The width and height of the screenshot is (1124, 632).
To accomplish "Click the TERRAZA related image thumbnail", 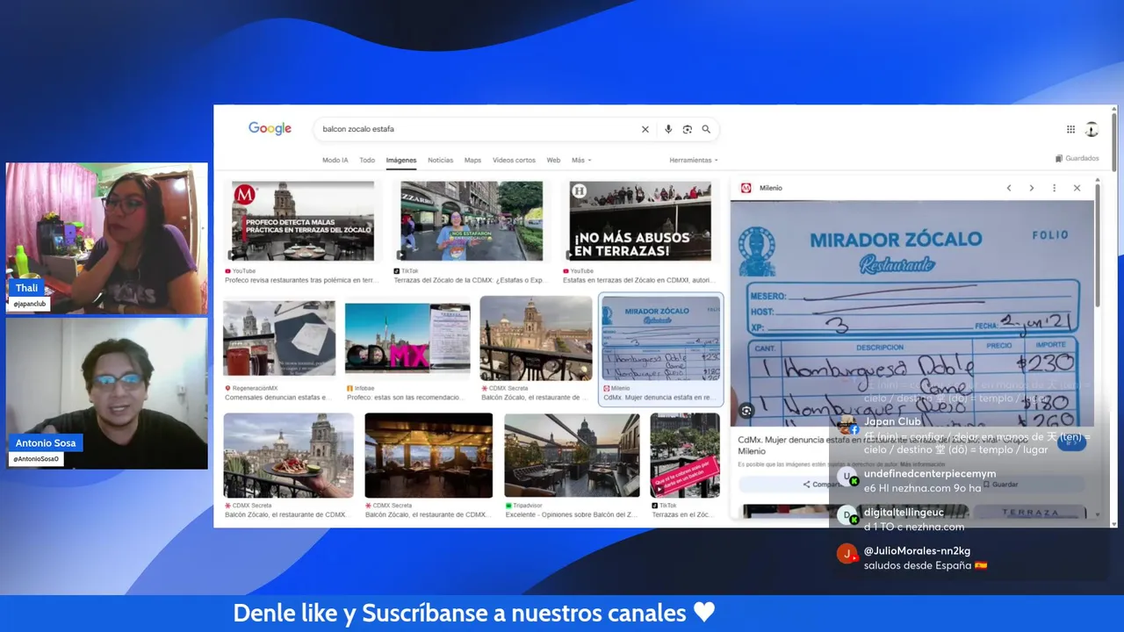I will point(1031,513).
